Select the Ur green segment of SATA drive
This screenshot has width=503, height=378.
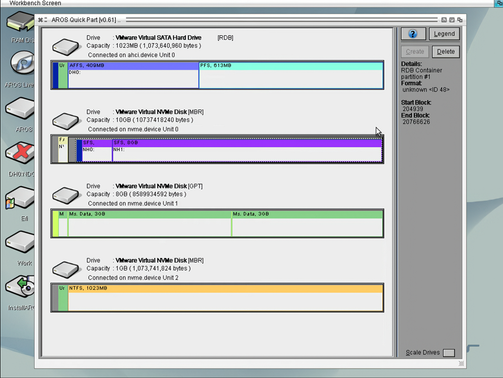[x=63, y=75]
